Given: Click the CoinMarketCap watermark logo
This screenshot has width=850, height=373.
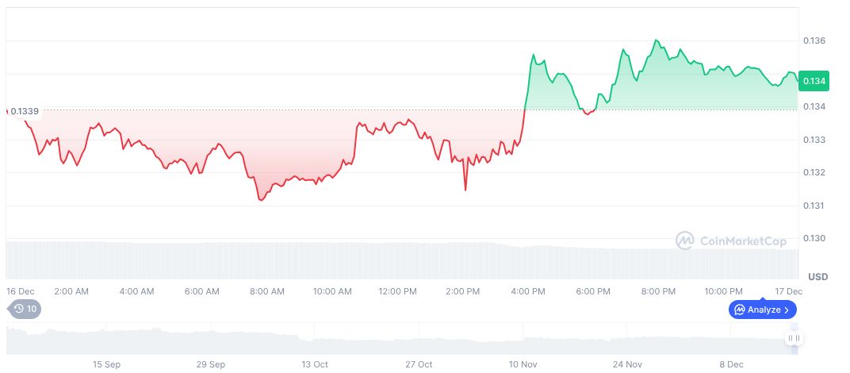Looking at the screenshot, I should (x=685, y=240).
